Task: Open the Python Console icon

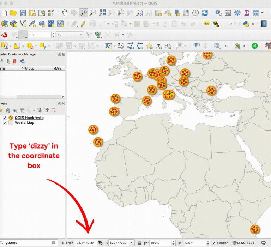Action: tap(246, 24)
